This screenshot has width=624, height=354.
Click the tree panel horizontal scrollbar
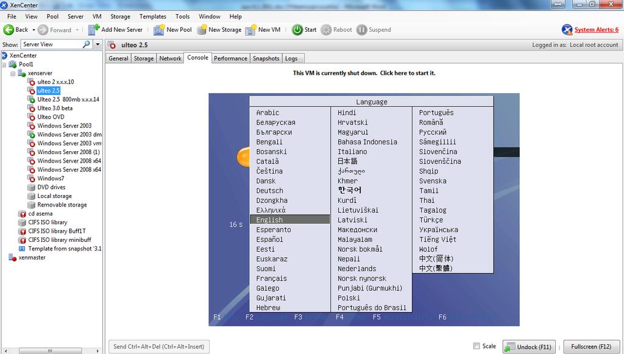(51, 351)
